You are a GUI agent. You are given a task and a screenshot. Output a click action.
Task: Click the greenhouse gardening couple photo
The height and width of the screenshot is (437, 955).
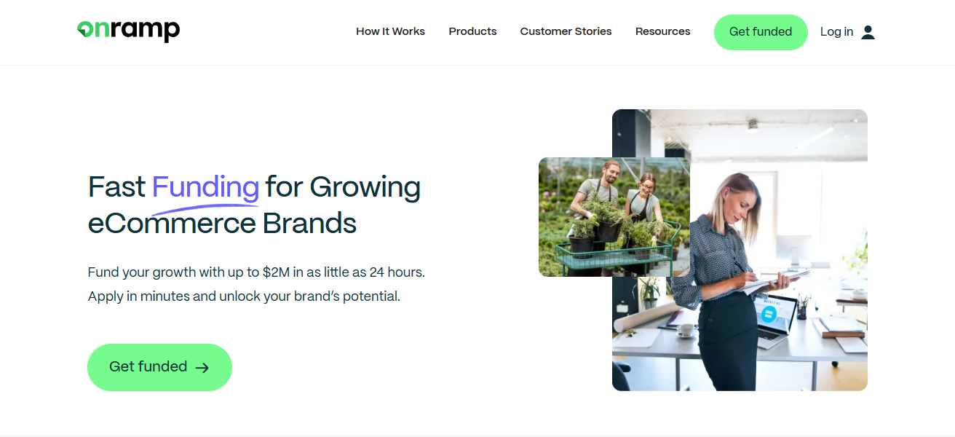(x=614, y=216)
